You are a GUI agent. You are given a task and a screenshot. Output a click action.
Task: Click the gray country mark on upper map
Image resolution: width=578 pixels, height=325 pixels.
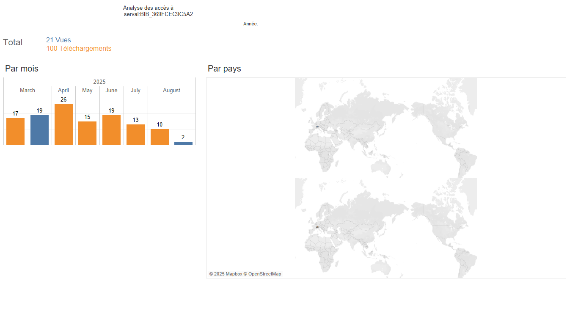coord(317,127)
